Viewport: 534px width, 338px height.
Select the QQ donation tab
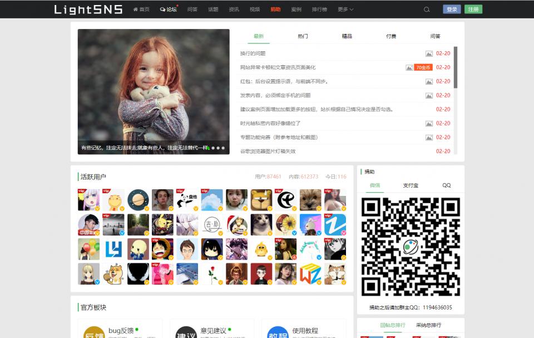pos(446,185)
